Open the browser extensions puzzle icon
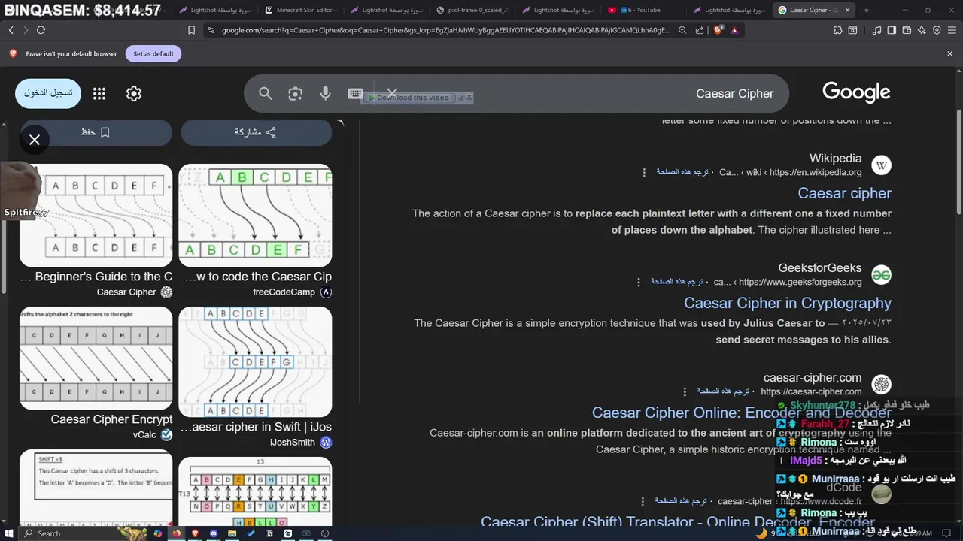963x541 pixels. coord(838,30)
